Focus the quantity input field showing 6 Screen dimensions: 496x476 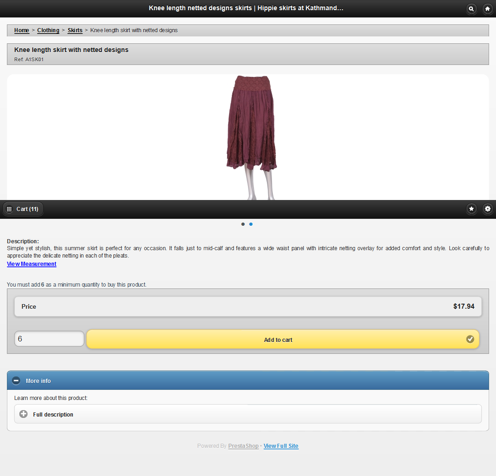click(49, 339)
